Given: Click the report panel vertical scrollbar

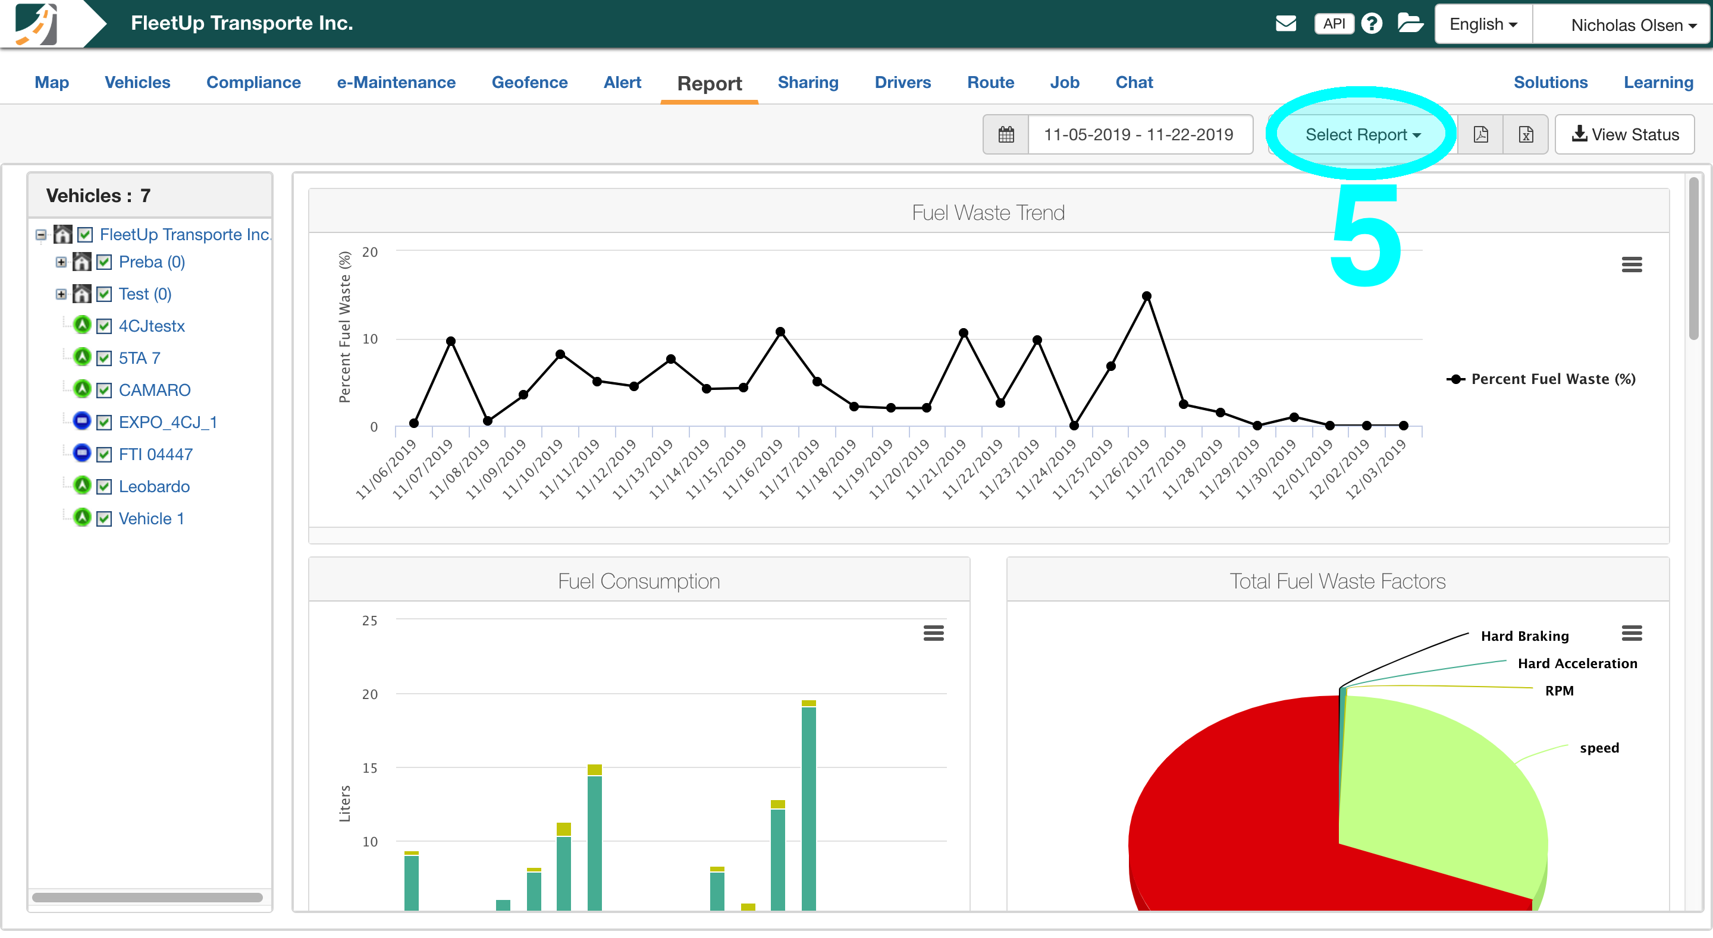Looking at the screenshot, I should [x=1695, y=258].
